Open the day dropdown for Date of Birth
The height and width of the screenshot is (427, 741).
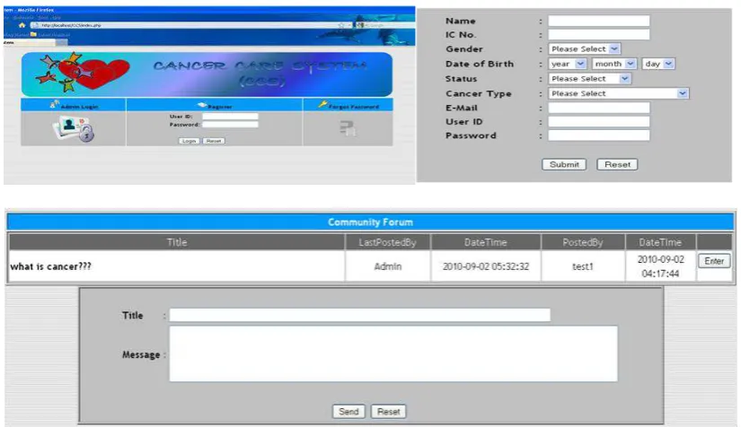(x=658, y=64)
